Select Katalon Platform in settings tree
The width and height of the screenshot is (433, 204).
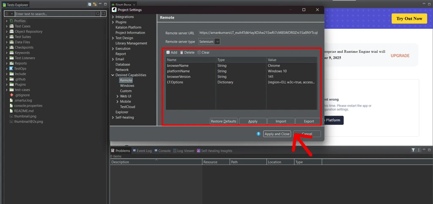click(129, 28)
